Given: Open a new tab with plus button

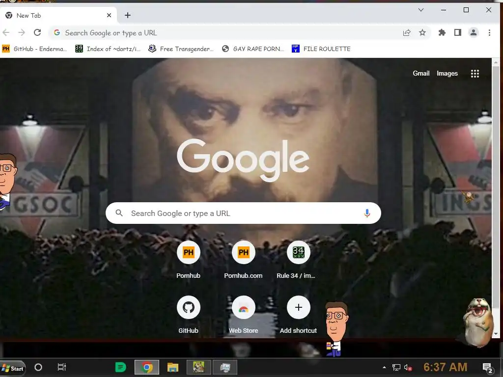Looking at the screenshot, I should pyautogui.click(x=128, y=15).
